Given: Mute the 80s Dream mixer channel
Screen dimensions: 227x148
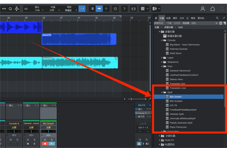Looking at the screenshot, I should pos(45,140).
